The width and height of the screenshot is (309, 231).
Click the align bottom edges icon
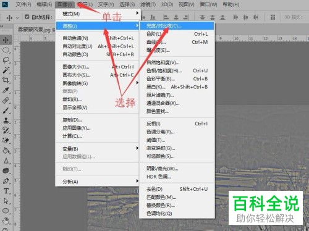pyautogui.click(x=153, y=17)
